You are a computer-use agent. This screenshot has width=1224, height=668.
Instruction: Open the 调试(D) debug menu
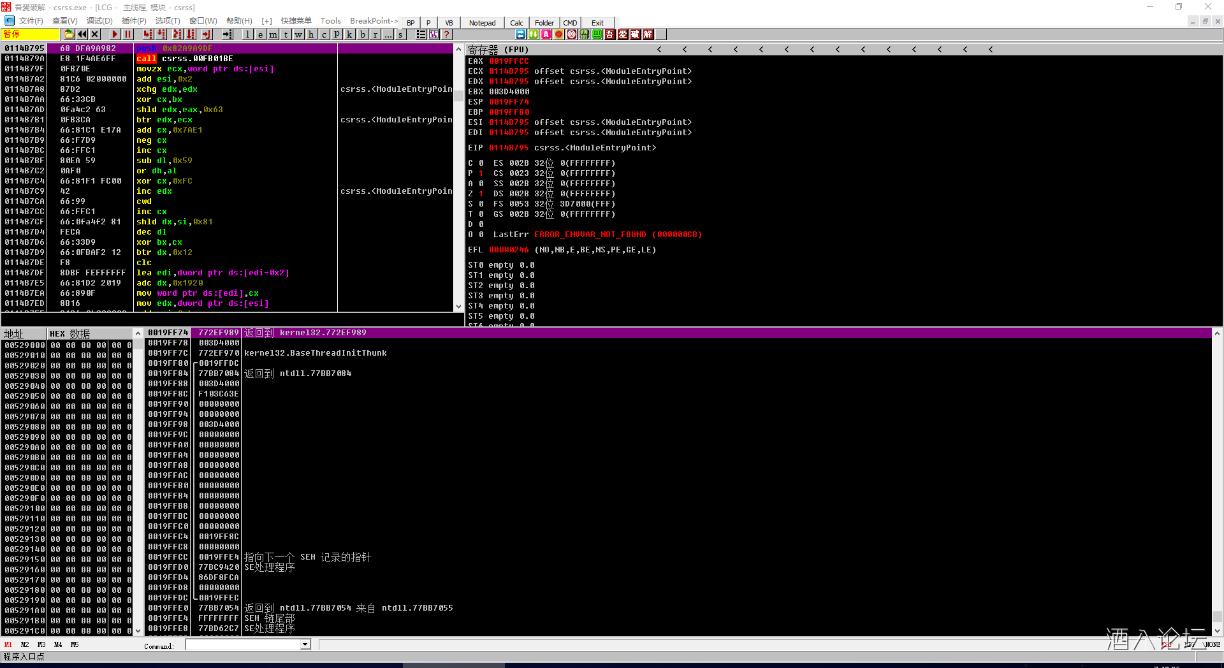point(99,21)
